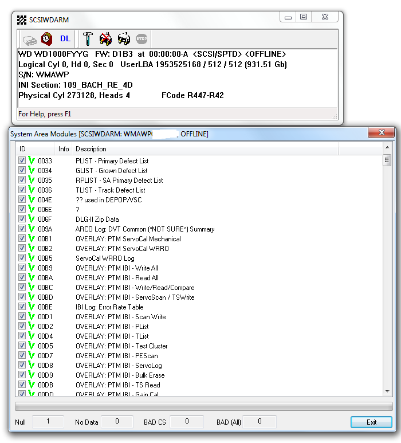Click green status mark of module 0033

pyautogui.click(x=32, y=160)
